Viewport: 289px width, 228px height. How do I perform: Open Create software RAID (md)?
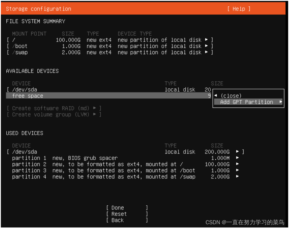(54, 108)
